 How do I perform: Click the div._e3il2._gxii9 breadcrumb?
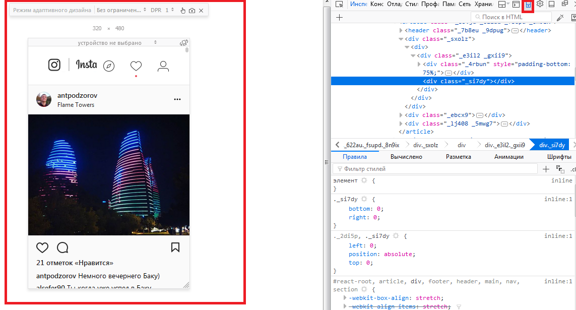[x=505, y=145]
